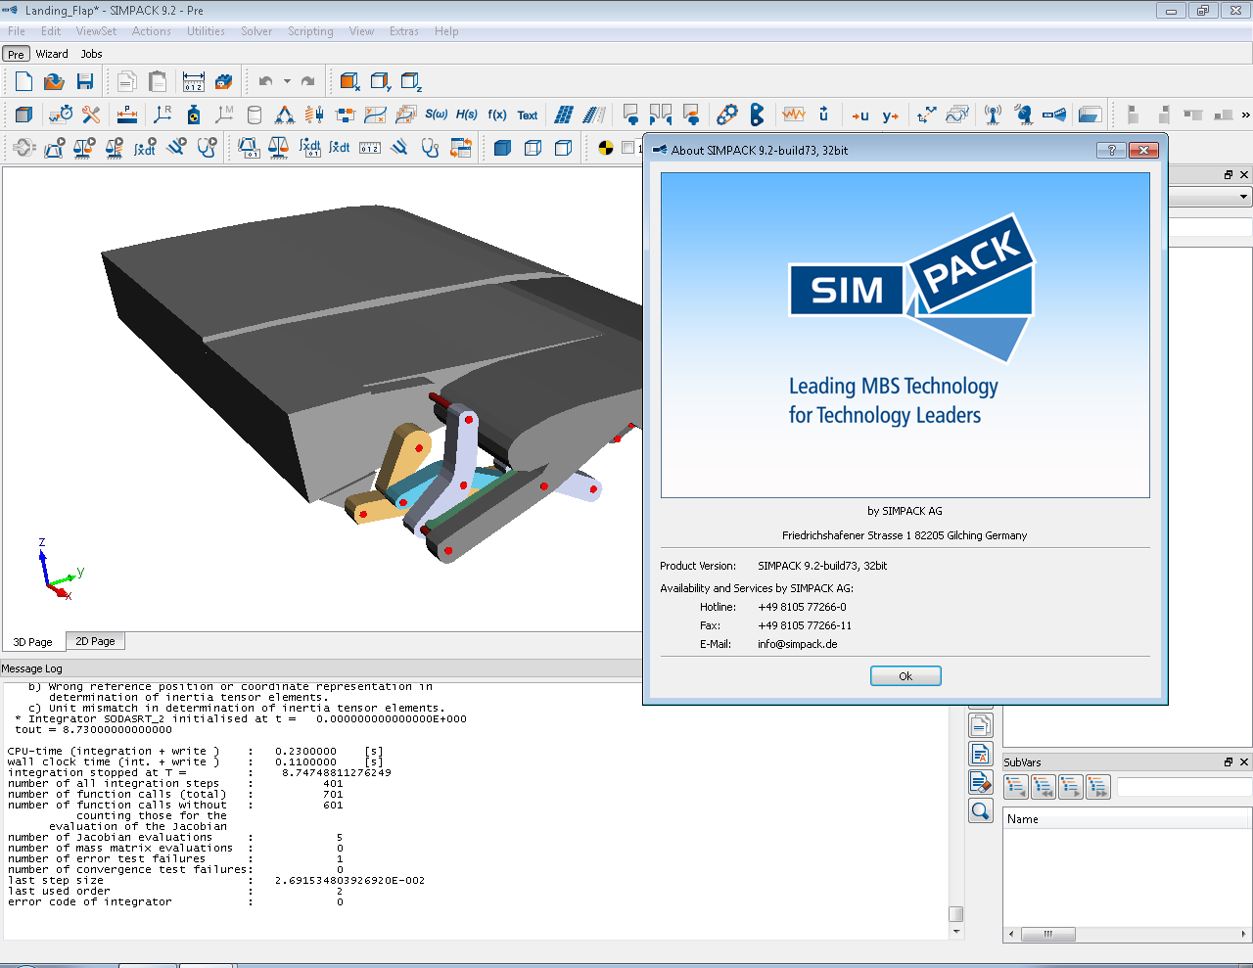
Task: Clear the message log with the eraser icon
Action: [x=981, y=782]
